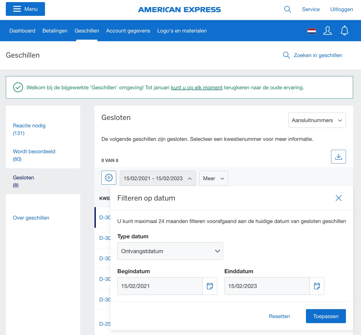Click the Dutch flag language icon
The width and height of the screenshot is (361, 335).
click(x=311, y=31)
